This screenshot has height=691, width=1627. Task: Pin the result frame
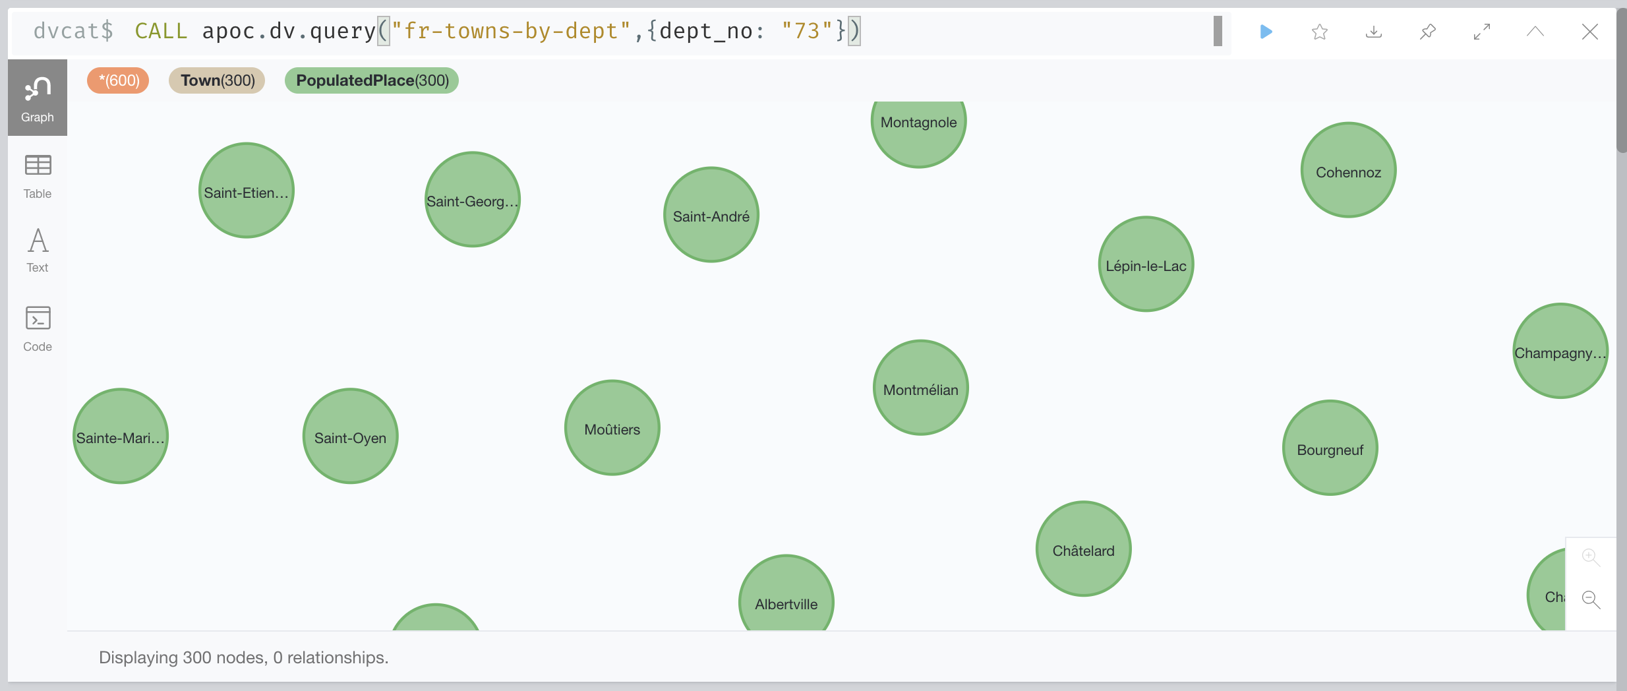[x=1427, y=31]
